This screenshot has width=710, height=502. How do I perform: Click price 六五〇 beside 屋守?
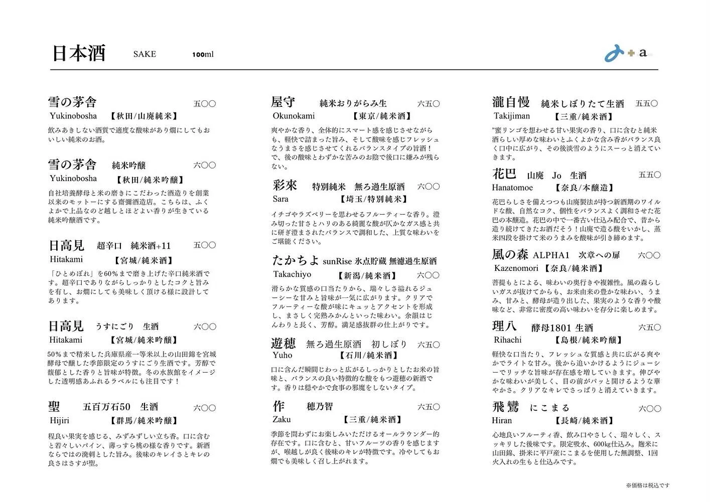[429, 104]
